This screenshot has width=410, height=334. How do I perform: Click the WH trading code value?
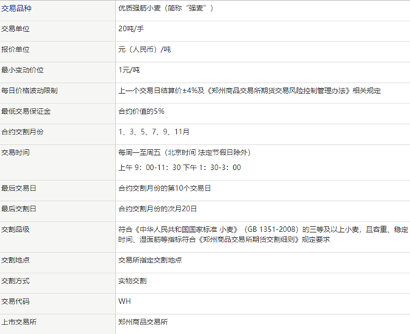(x=124, y=301)
